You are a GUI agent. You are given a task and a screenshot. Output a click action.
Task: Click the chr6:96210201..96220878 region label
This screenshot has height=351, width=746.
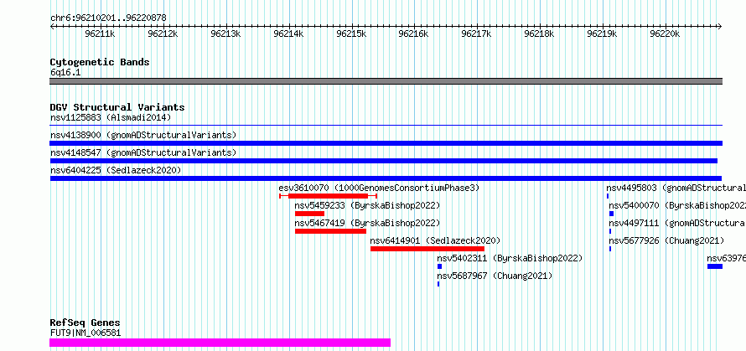(x=108, y=18)
